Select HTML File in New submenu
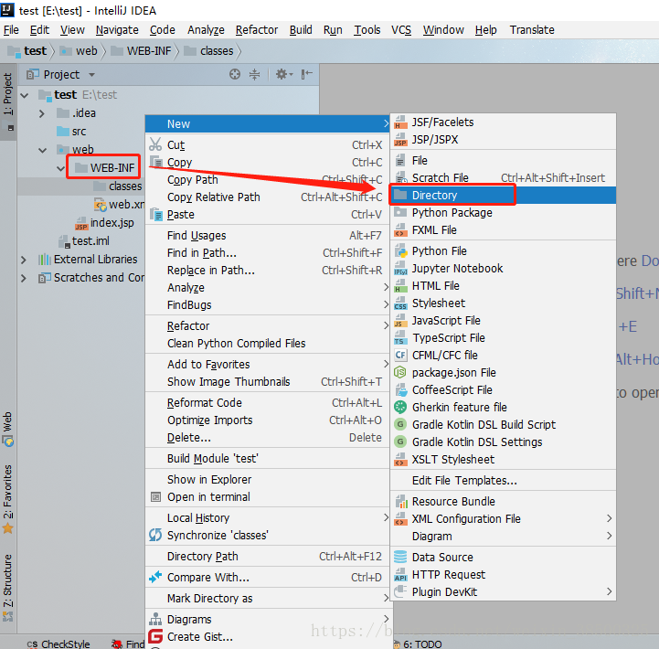This screenshot has height=649, width=659. pos(503,286)
